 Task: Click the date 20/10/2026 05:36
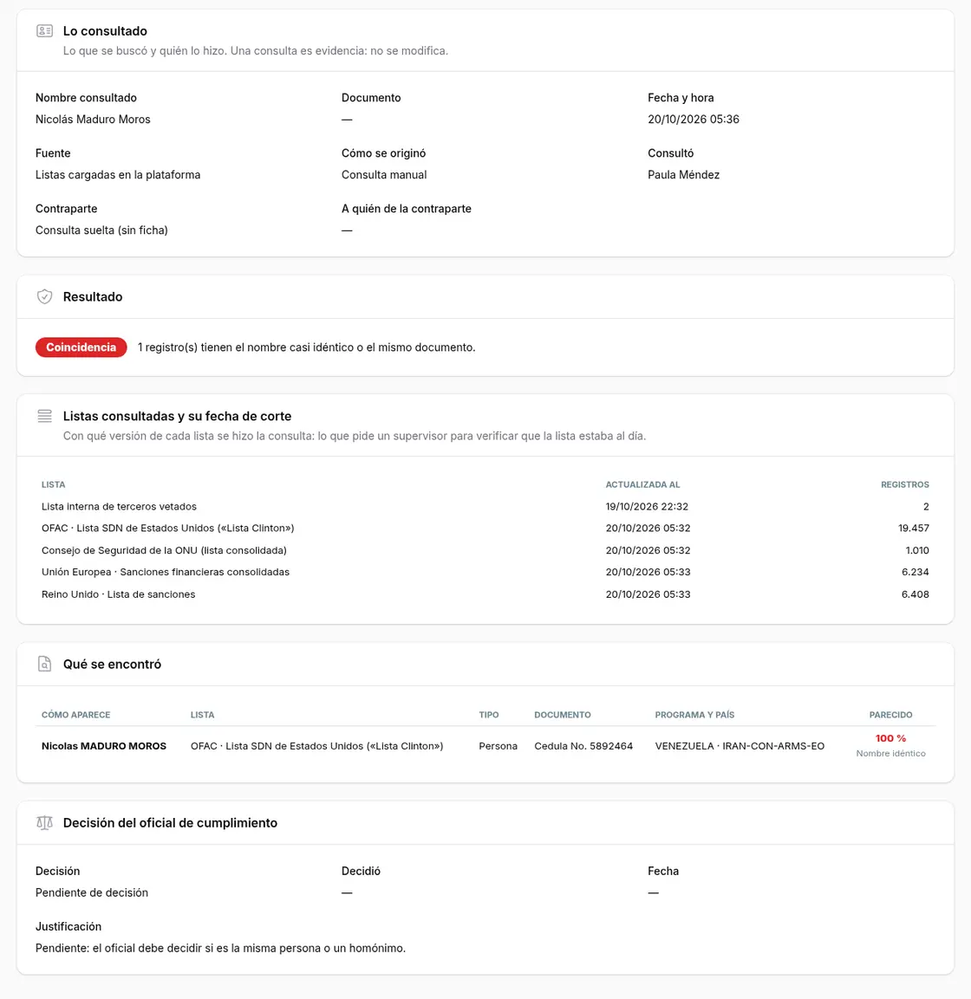(x=694, y=120)
